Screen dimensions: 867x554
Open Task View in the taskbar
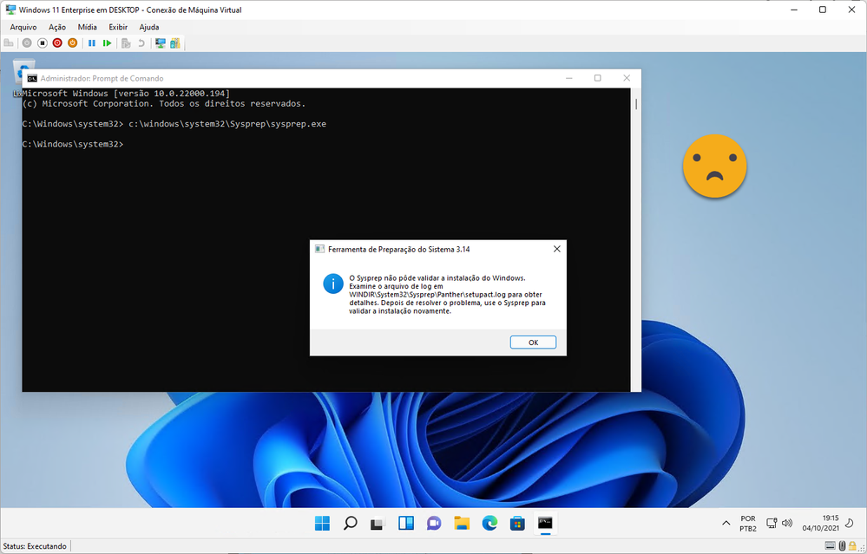pos(378,523)
